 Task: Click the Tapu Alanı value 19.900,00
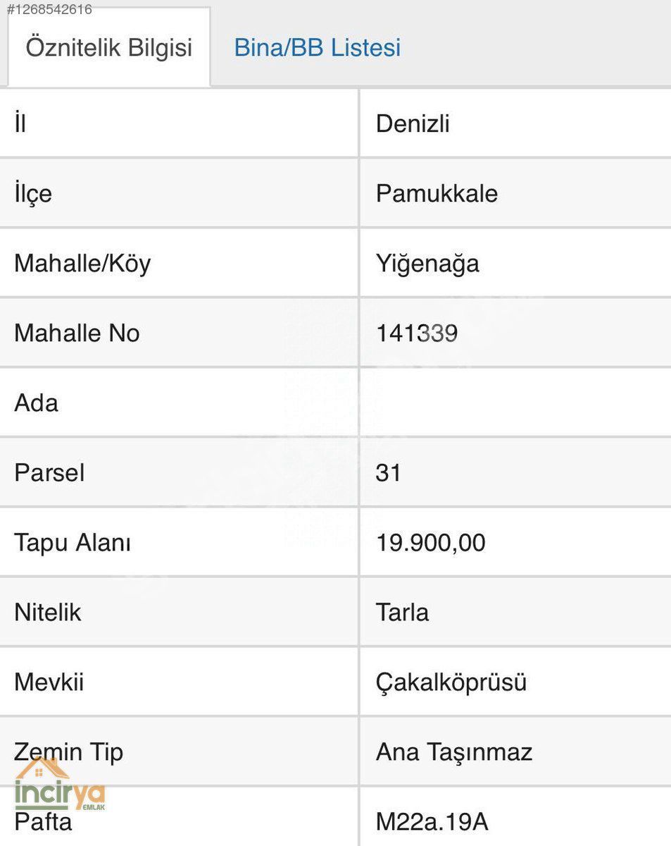430,543
